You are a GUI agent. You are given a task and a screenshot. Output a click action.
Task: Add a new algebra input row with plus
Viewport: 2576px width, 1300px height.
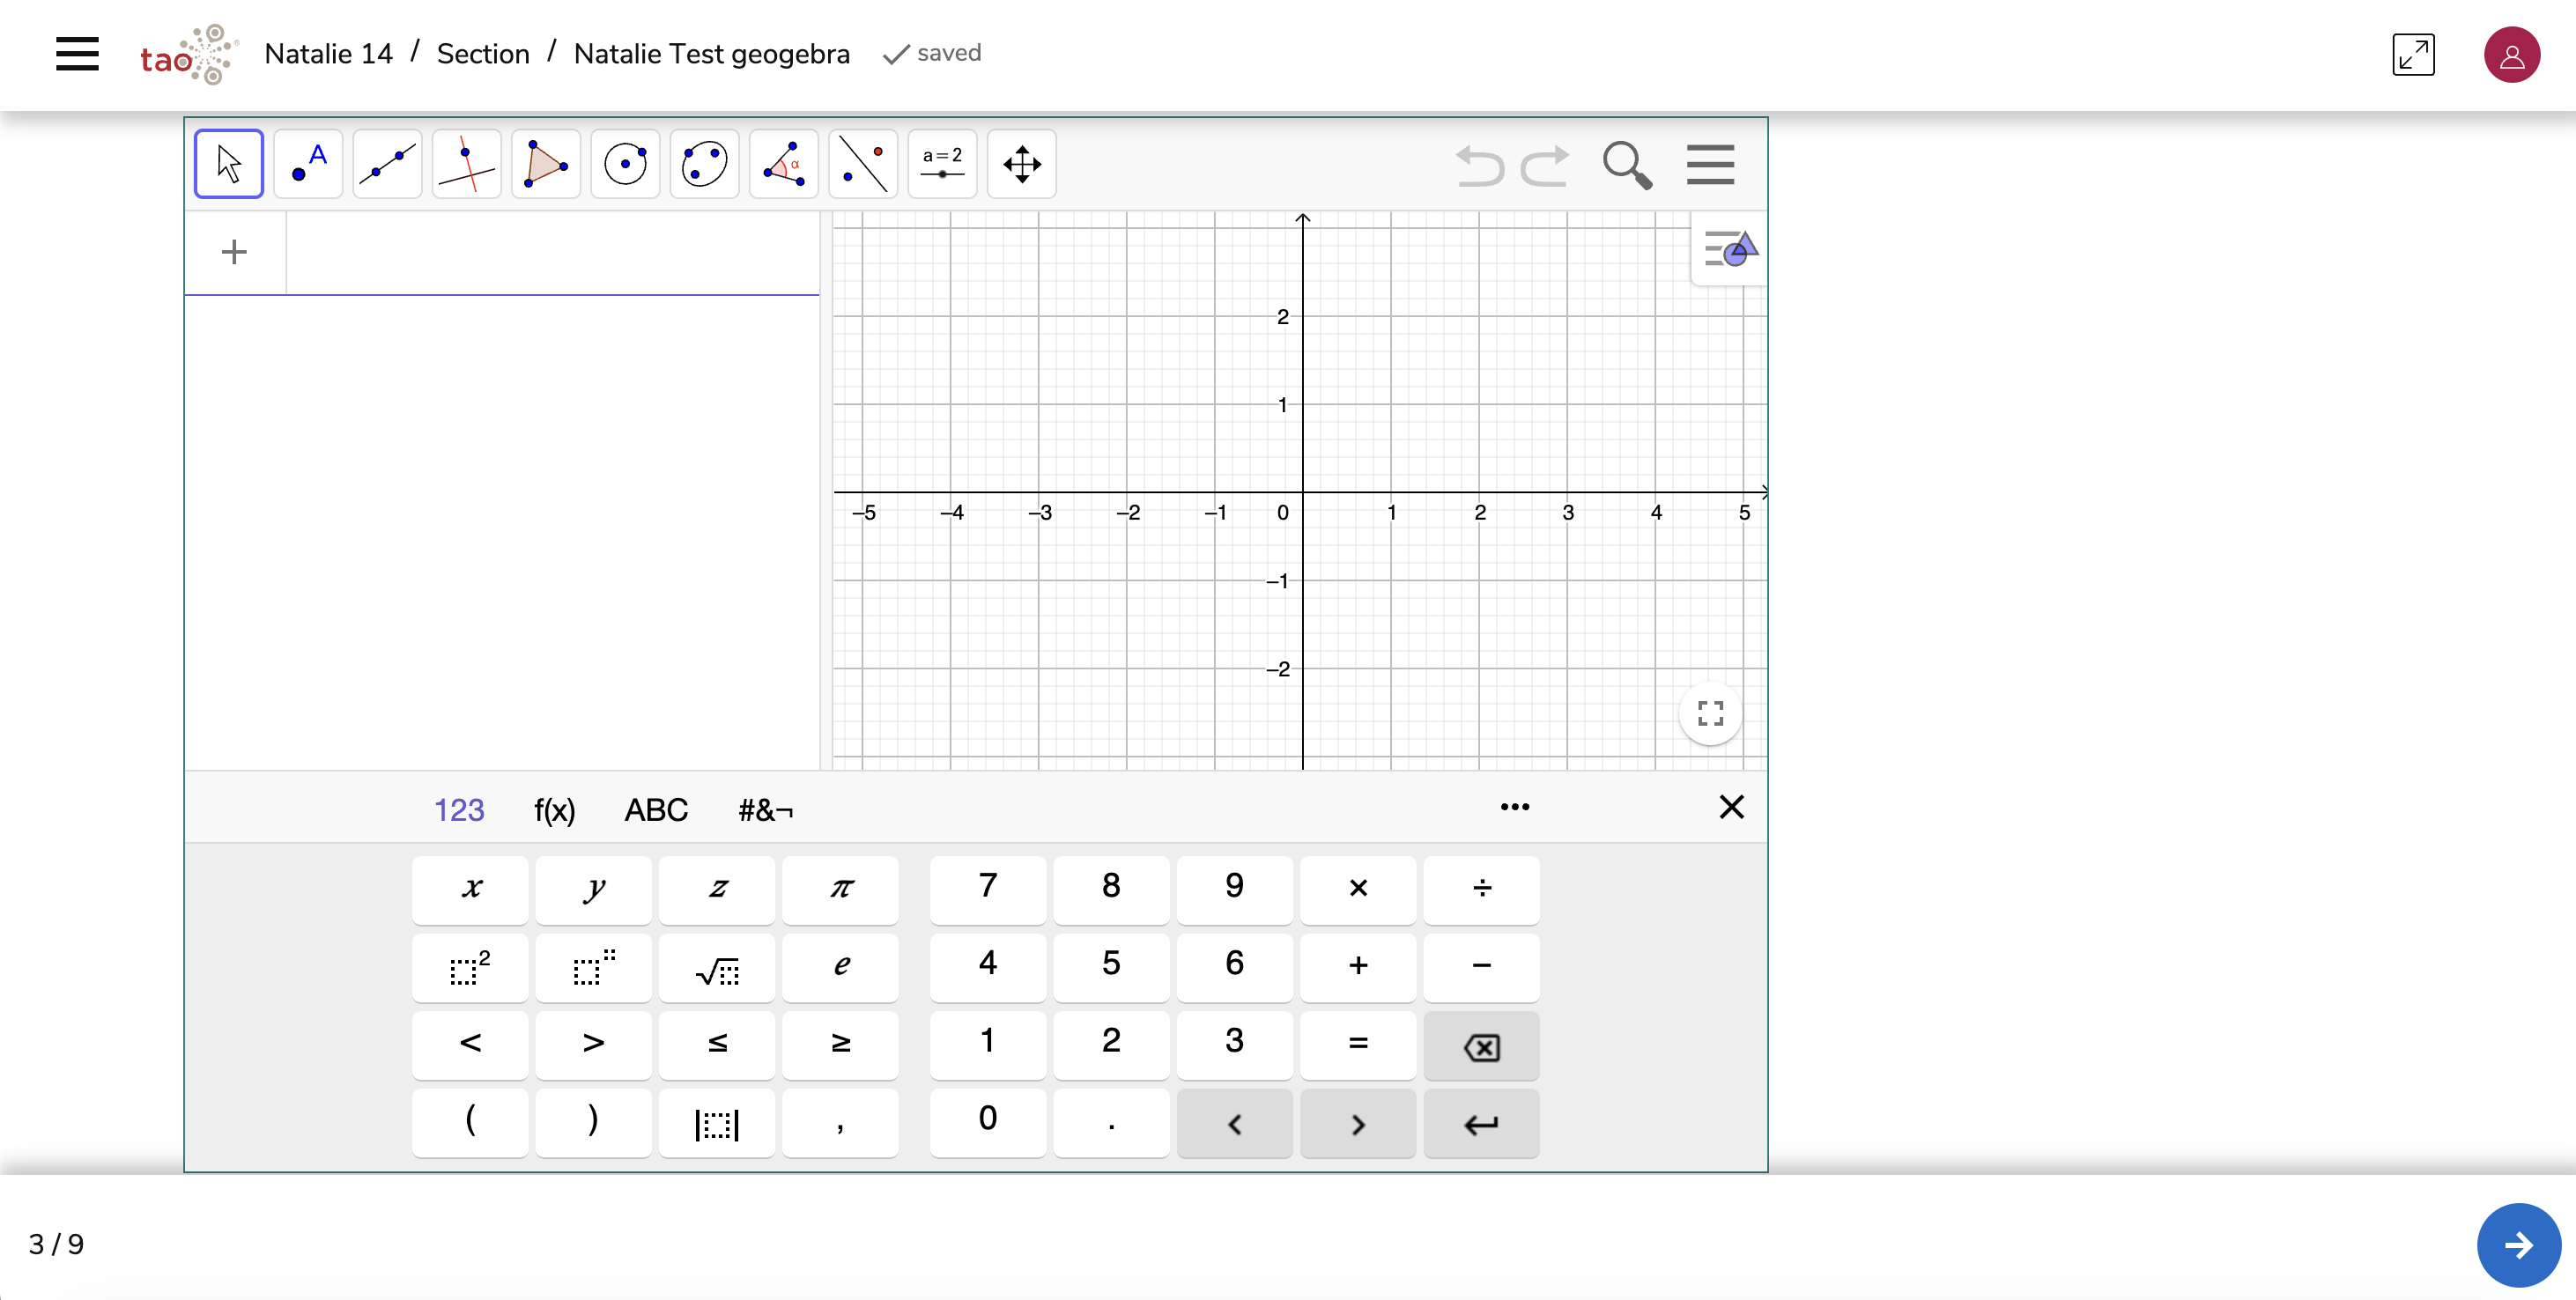coord(233,251)
